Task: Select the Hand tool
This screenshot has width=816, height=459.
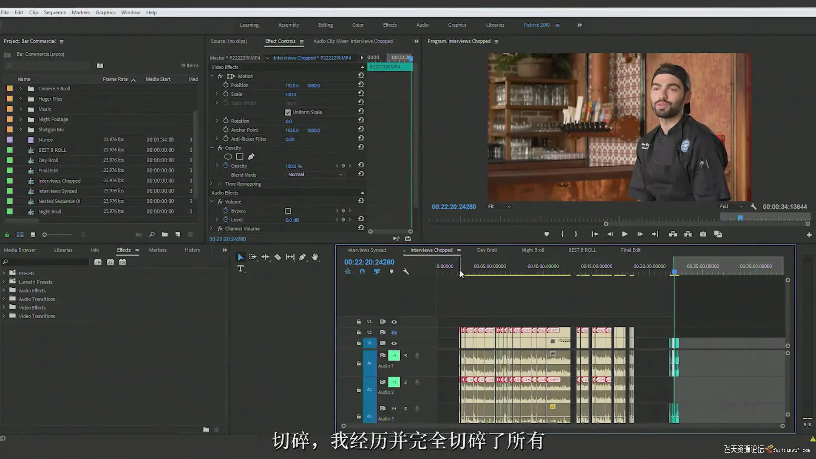Action: point(315,257)
